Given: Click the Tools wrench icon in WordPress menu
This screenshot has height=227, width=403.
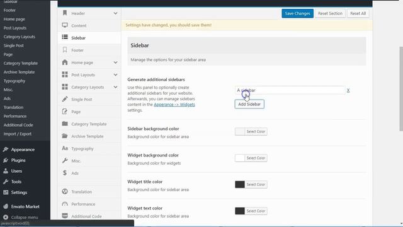Looking at the screenshot, I should [6, 182].
